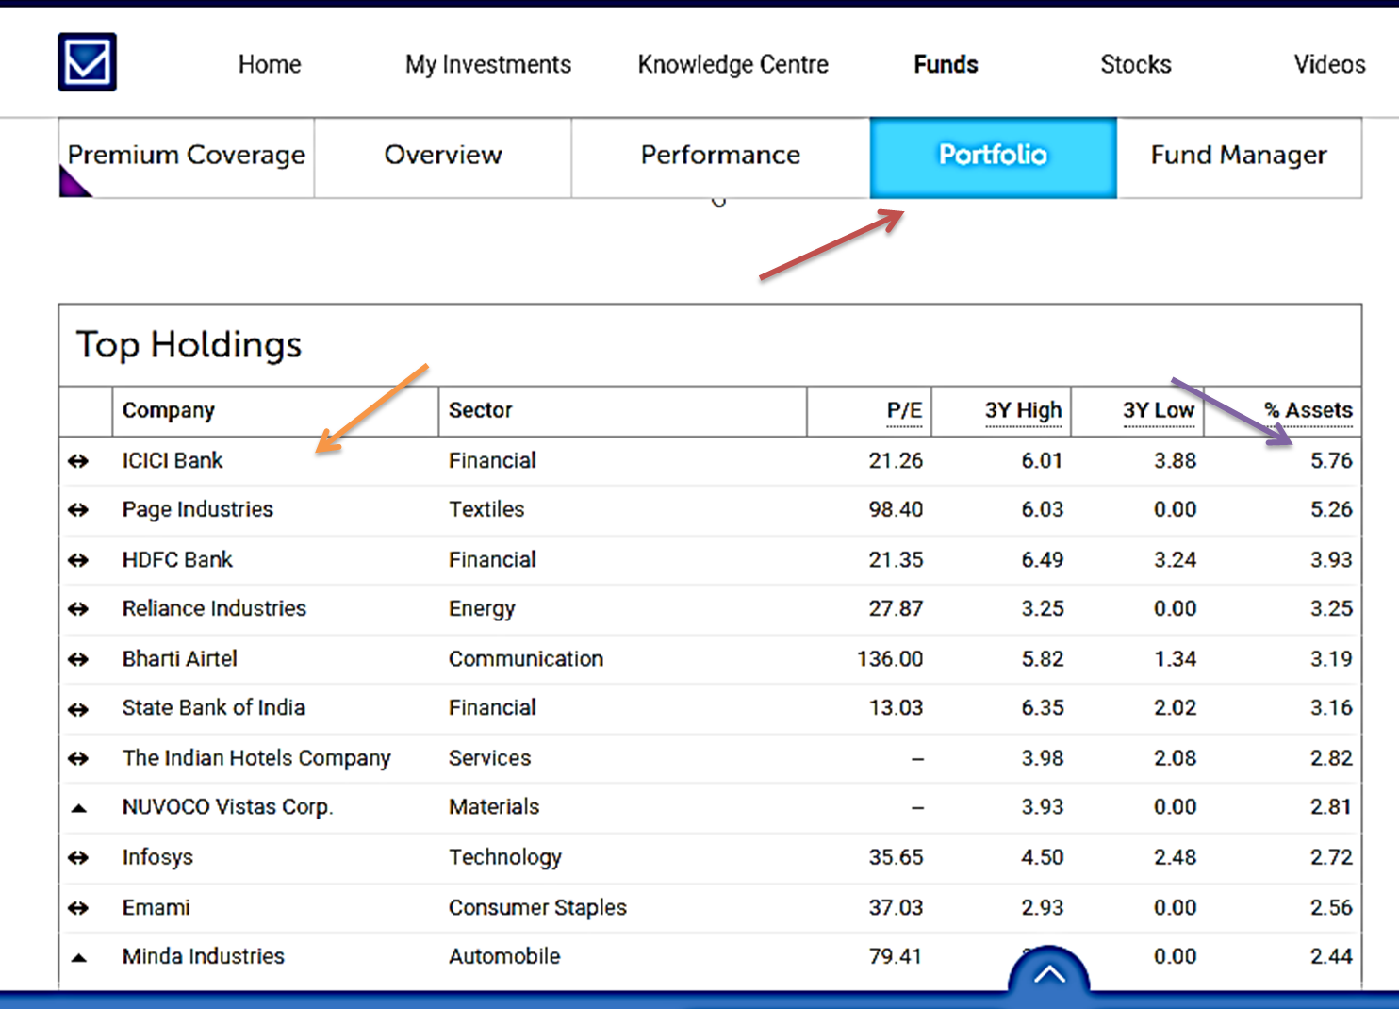1399x1009 pixels.
Task: Click the double-arrow icon beside Infosys
Action: pyautogui.click(x=78, y=858)
